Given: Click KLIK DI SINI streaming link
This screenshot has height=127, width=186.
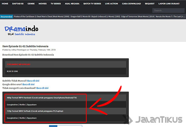Looking at the screenshot, I should [12, 71].
